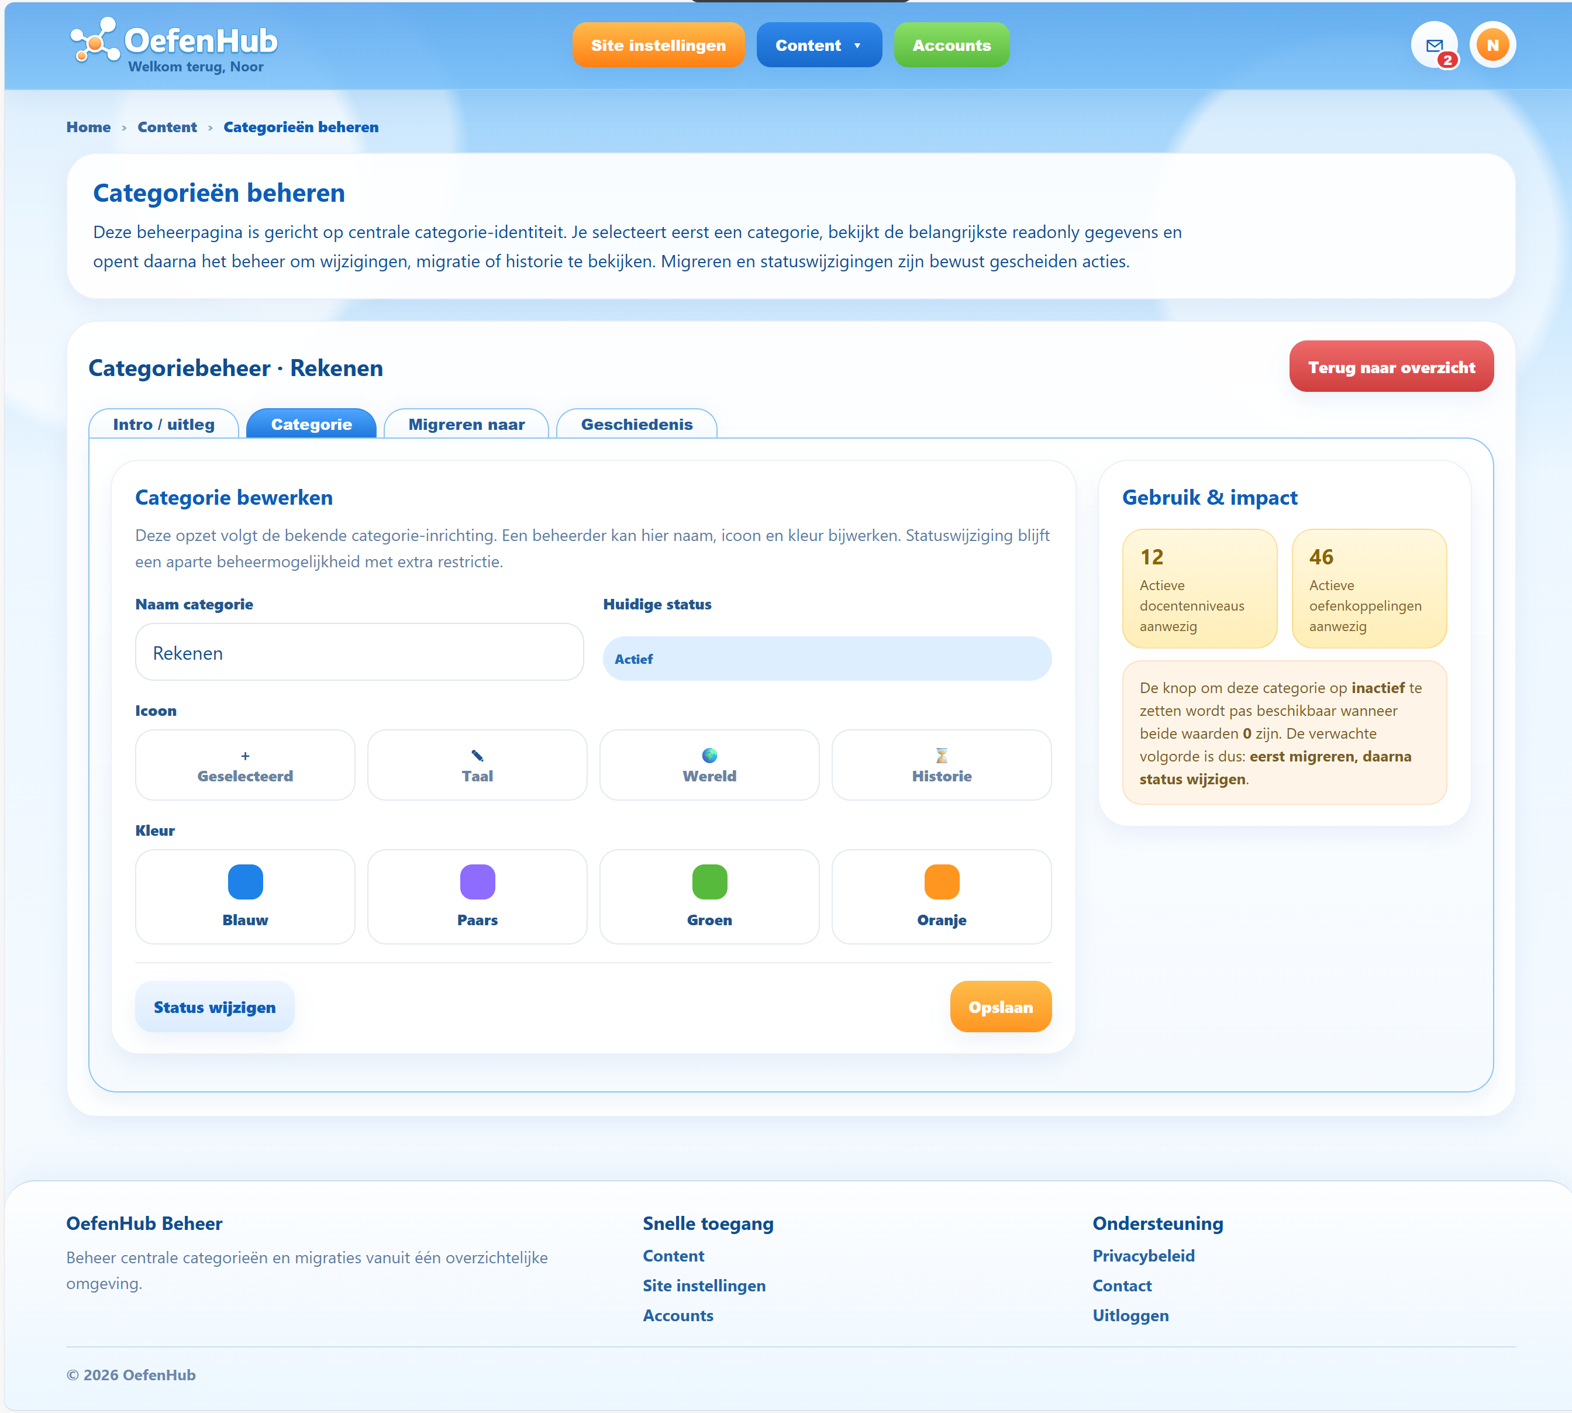The image size is (1572, 1413).
Task: Choose the globe Wereld icon
Action: (709, 765)
